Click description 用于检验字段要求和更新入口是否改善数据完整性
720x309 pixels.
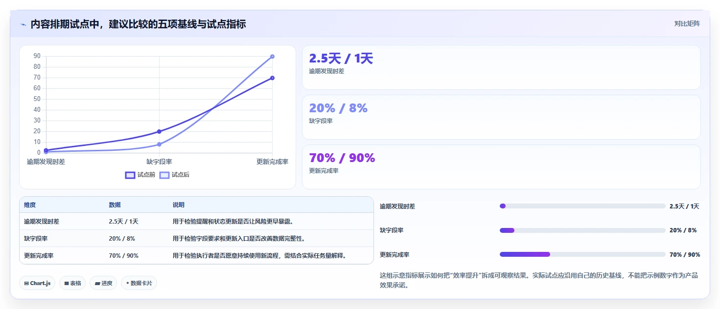[x=239, y=239]
